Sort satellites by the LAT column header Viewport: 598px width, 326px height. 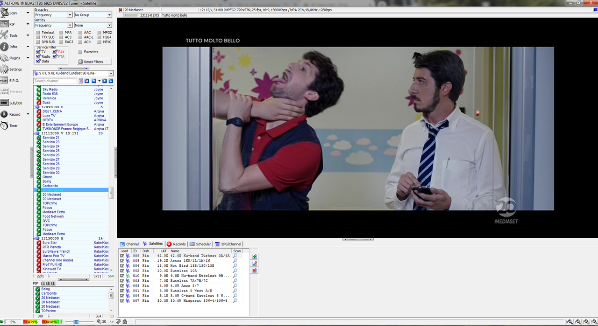coord(161,251)
